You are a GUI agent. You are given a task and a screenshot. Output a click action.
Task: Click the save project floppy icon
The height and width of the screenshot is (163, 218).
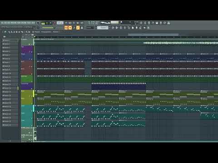click(157, 23)
